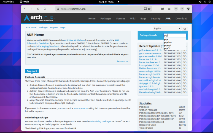Click the Register link
The height and width of the screenshot is (133, 213).
point(54,27)
